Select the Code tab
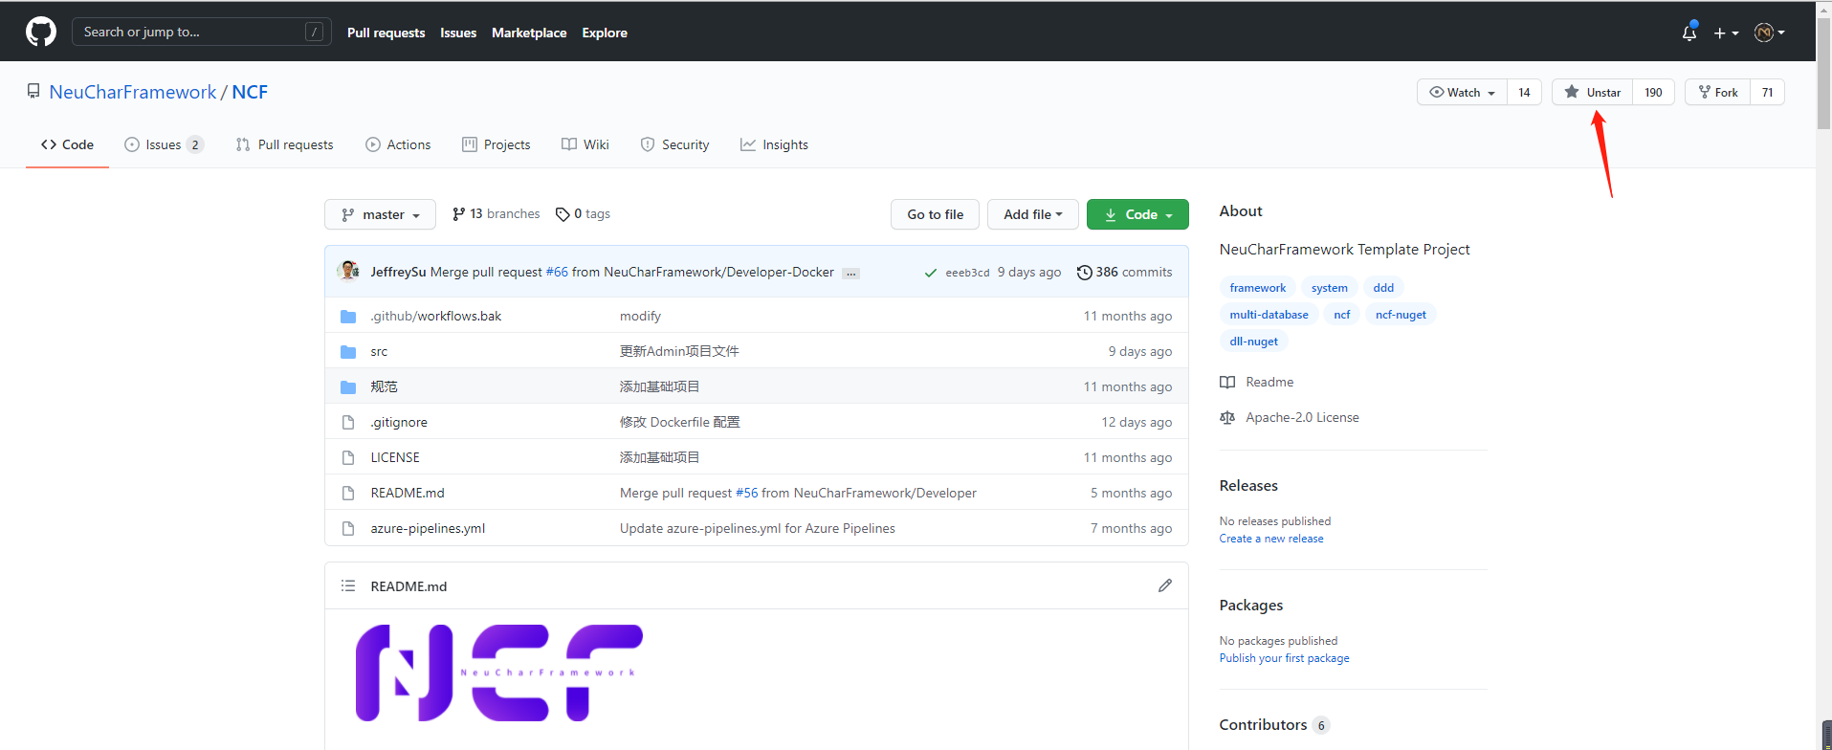The image size is (1832, 750). point(67,144)
